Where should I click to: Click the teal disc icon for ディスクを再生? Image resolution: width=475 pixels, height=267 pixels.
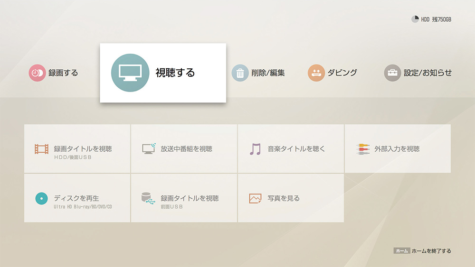pyautogui.click(x=42, y=198)
